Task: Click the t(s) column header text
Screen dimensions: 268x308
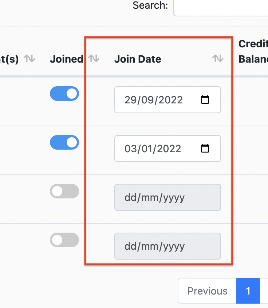Action: click(9, 59)
